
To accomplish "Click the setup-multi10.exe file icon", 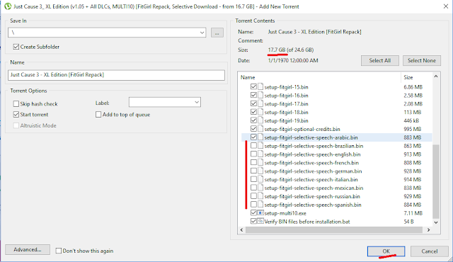I will coord(260,213).
